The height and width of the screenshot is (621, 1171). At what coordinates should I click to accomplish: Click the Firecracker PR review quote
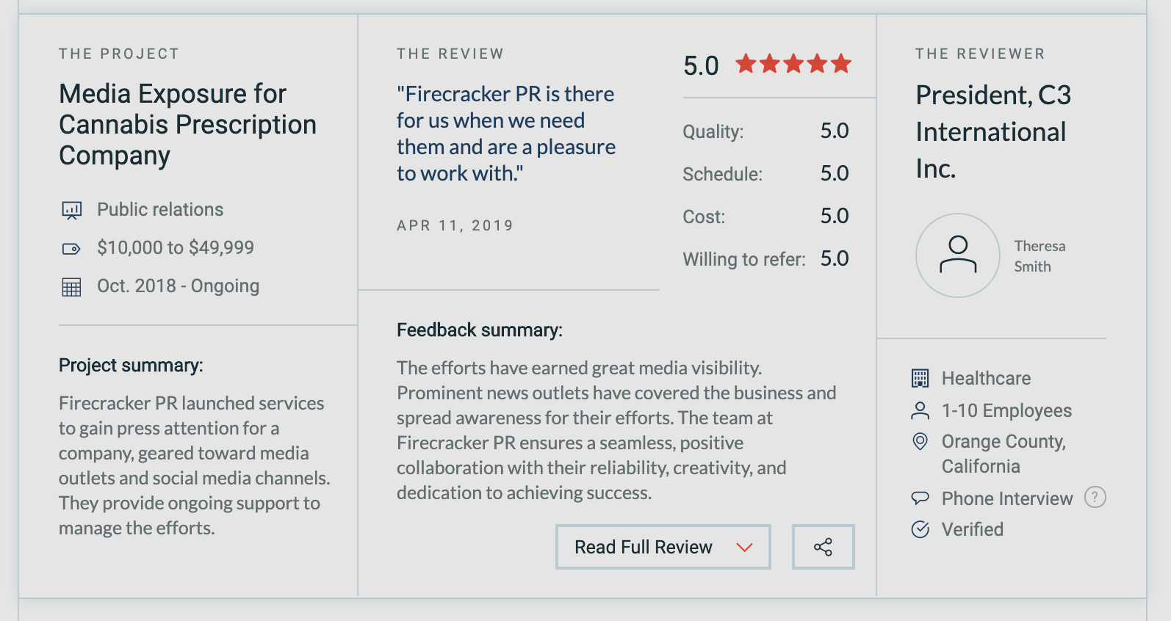[x=505, y=134]
